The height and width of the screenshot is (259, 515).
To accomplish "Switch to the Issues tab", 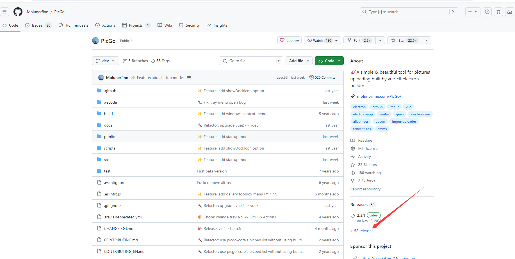I will [x=38, y=25].
